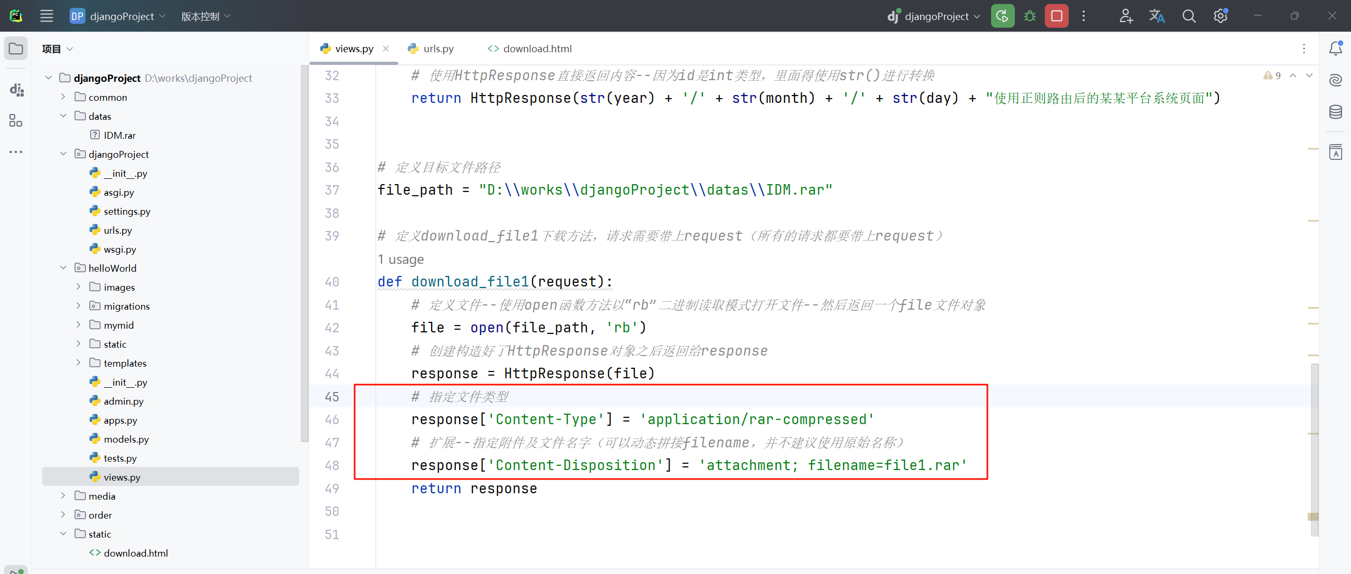Image resolution: width=1351 pixels, height=574 pixels.
Task: Click the PyCharm logo icon
Action: point(16,16)
